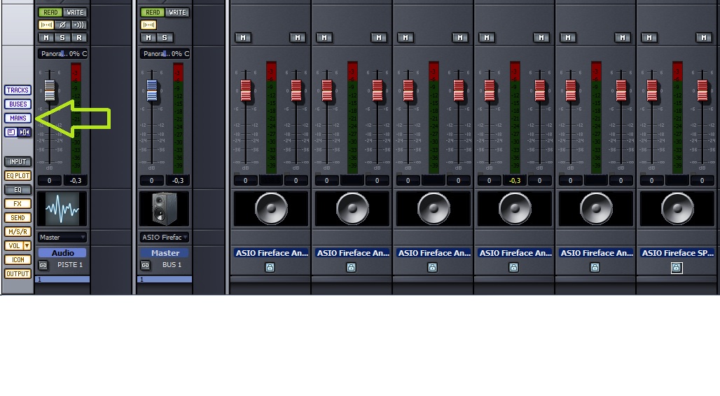
Task: Mute the left channel of ASIO Fireface SP...
Action: (649, 38)
